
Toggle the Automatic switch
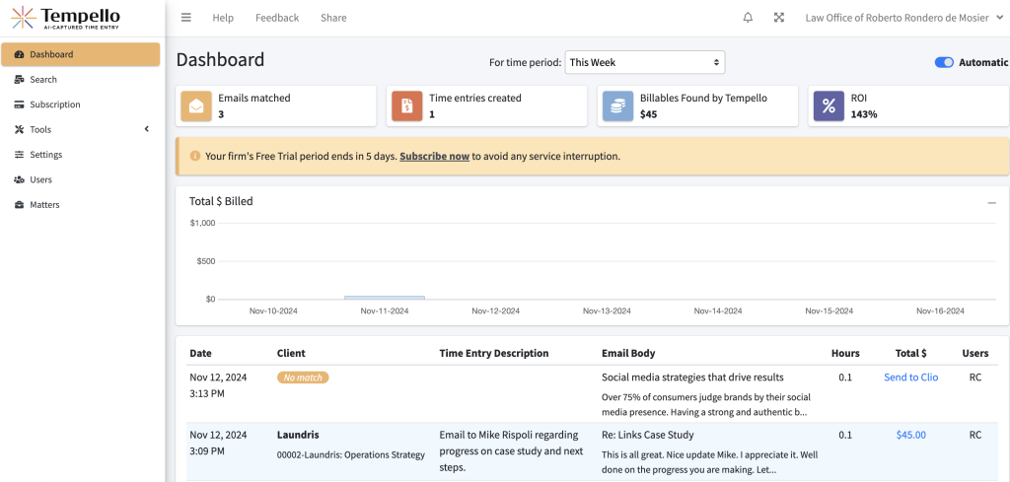click(944, 63)
